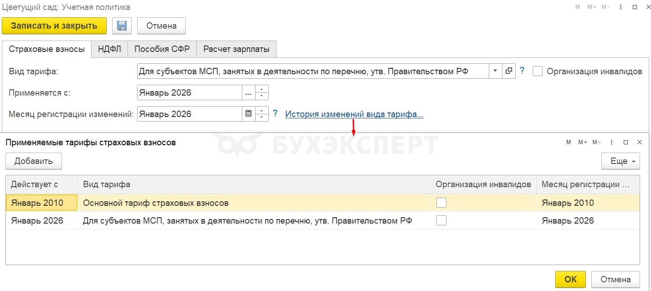Select the Основной тариф страховых взносов row
Screen dimensions: 651x291
[155, 203]
